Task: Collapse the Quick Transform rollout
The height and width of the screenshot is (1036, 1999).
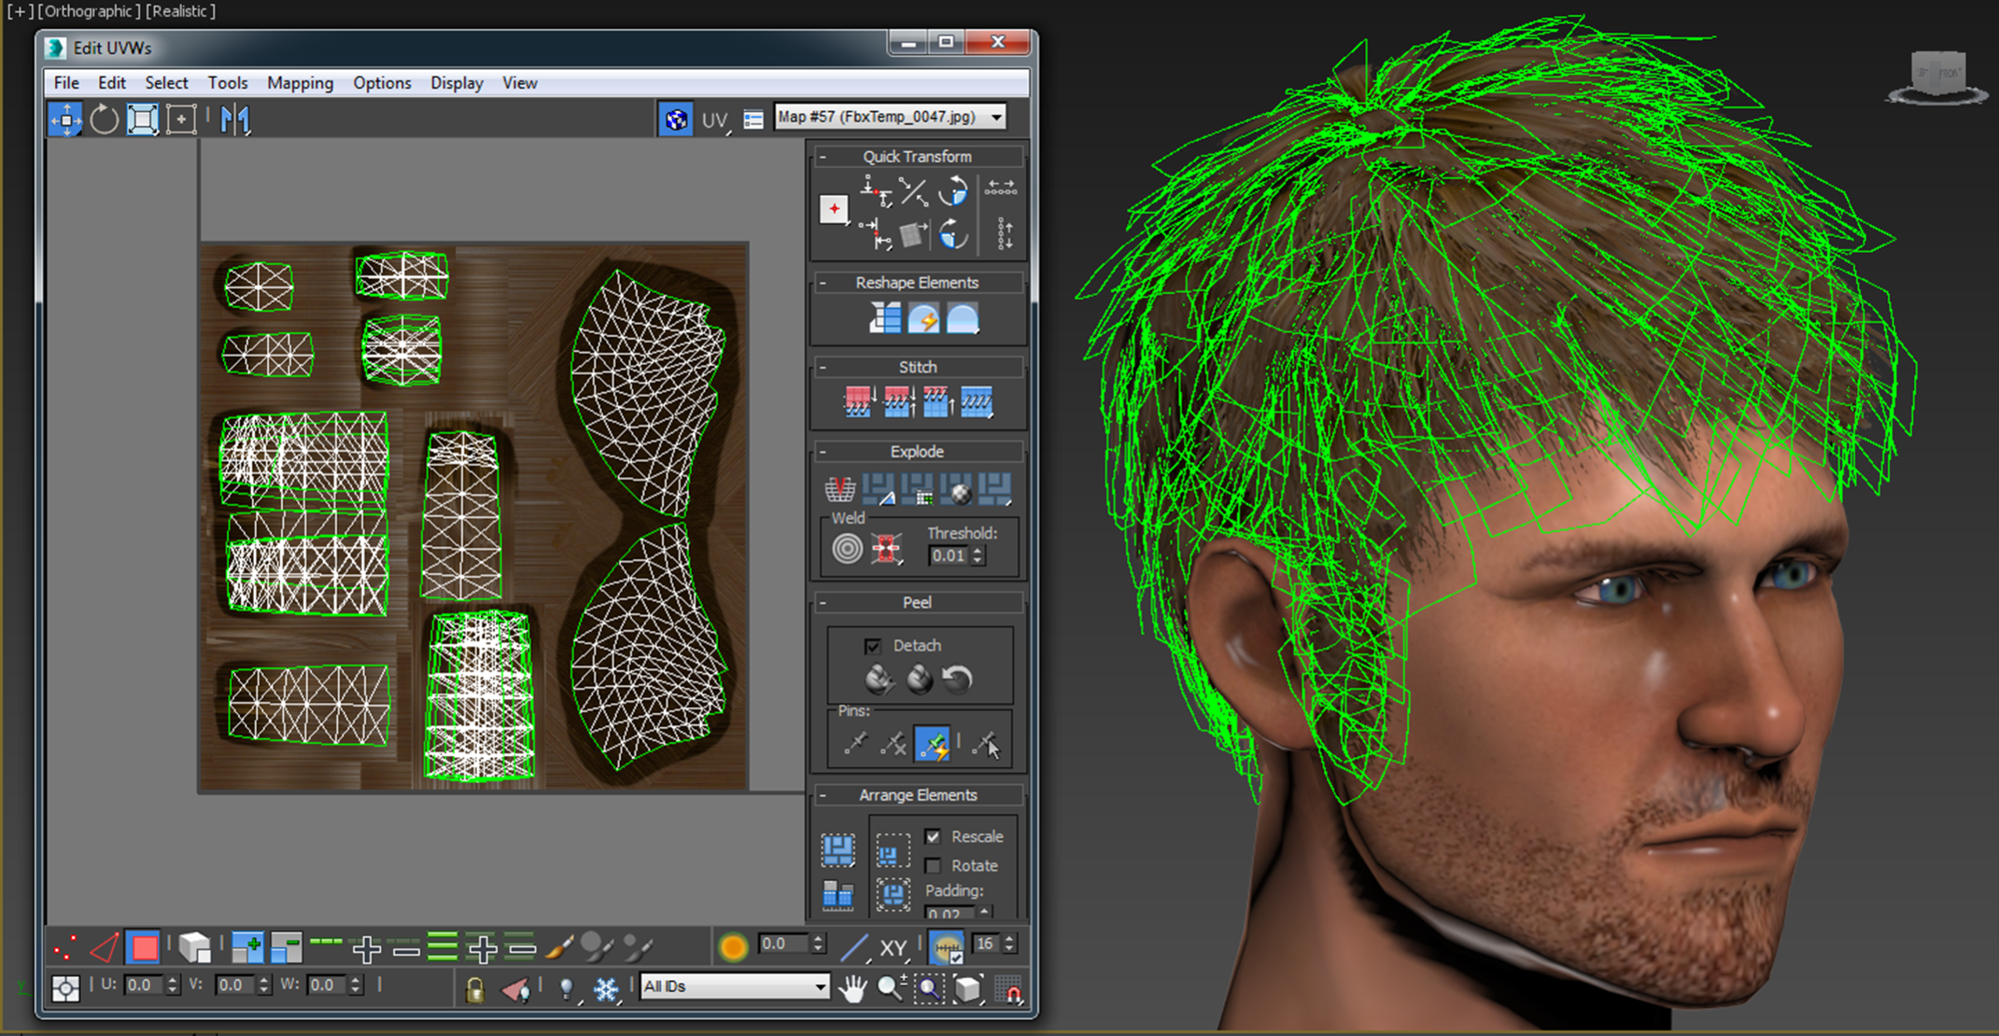Action: pos(823,157)
